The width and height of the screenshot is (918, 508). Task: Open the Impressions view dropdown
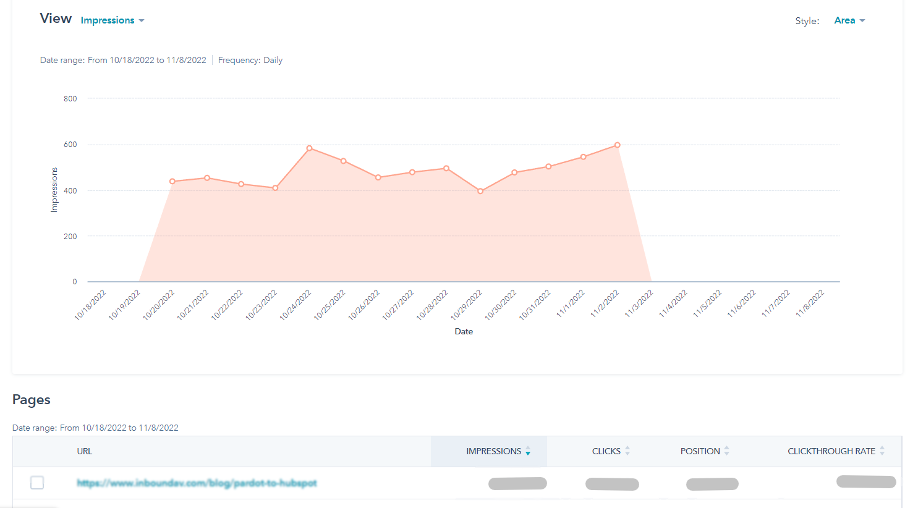112,20
